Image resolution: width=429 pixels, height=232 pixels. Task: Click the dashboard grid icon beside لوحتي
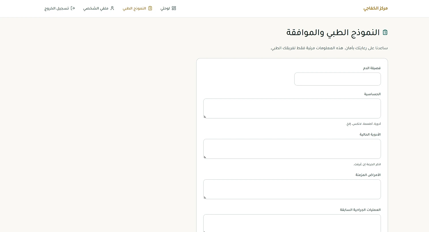pyautogui.click(x=174, y=8)
